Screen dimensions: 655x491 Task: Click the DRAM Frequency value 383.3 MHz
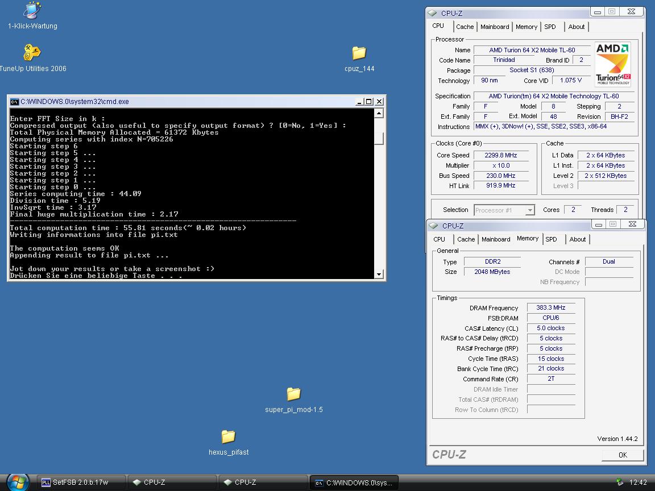pyautogui.click(x=551, y=307)
